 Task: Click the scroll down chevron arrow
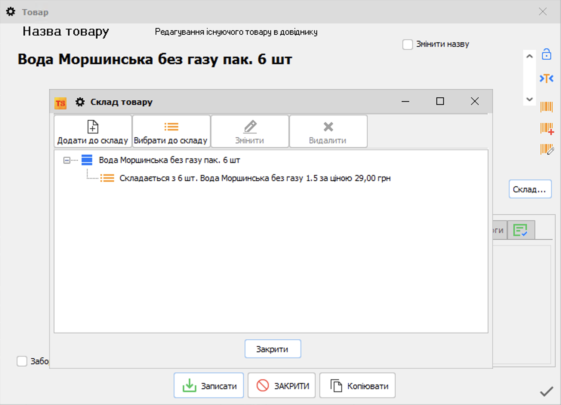(530, 100)
